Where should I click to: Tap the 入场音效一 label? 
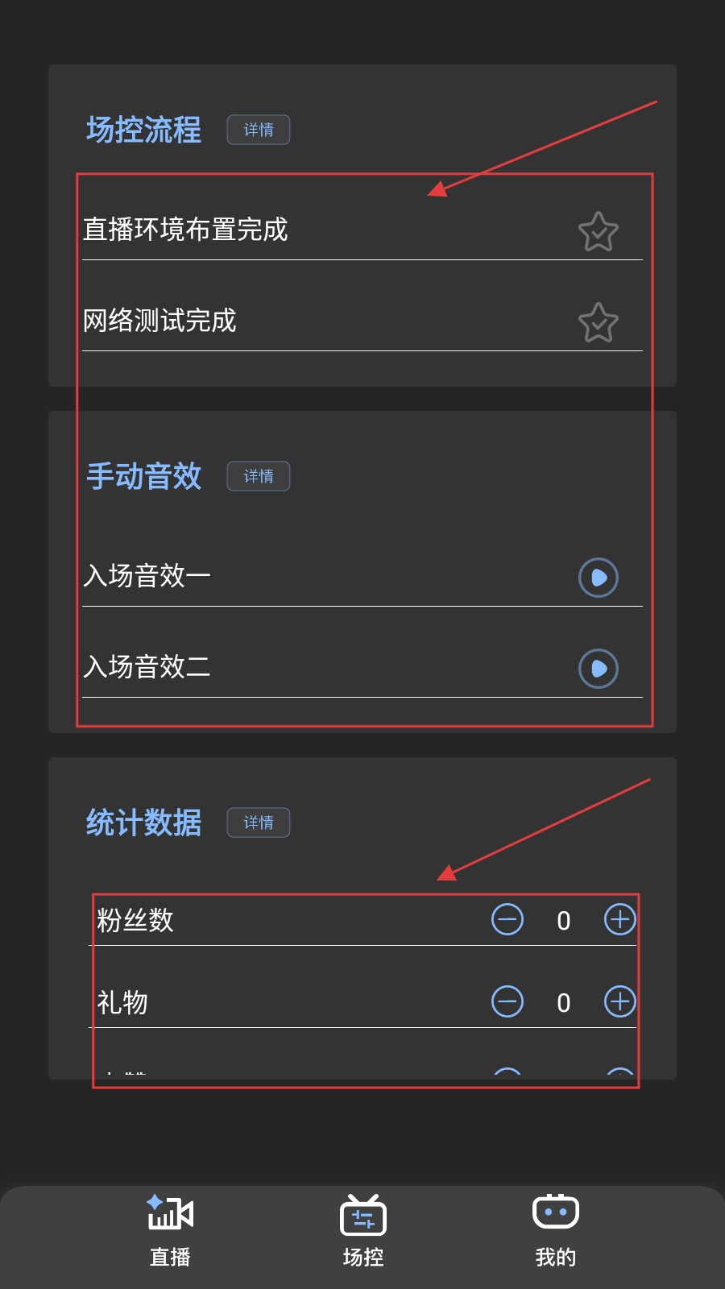[x=147, y=576]
